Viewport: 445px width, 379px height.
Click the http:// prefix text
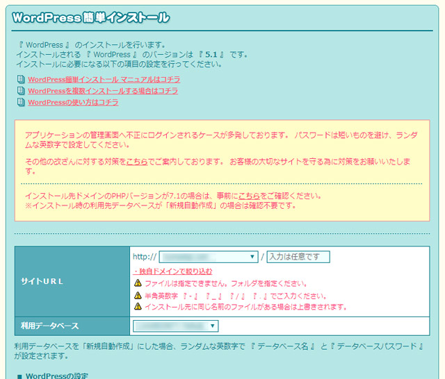(x=144, y=257)
